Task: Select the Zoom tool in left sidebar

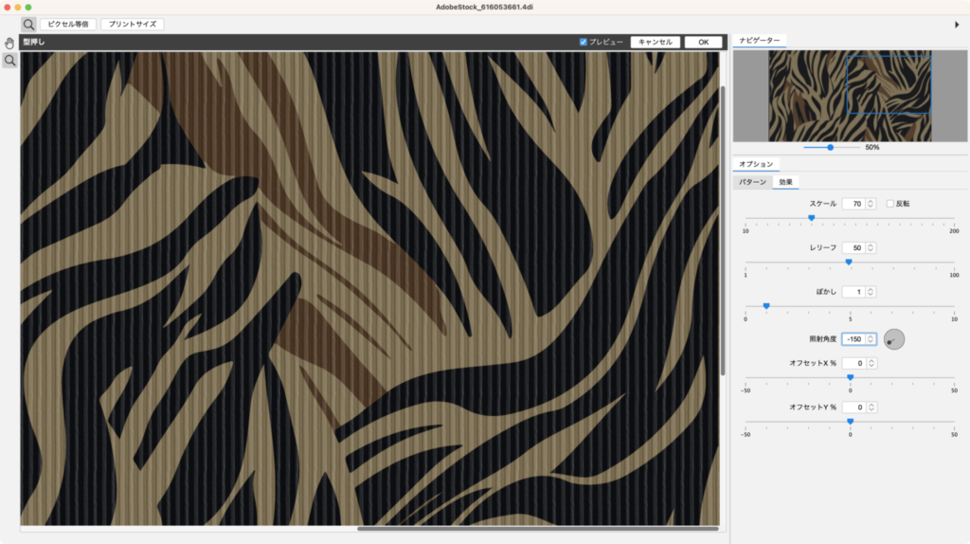Action: point(9,60)
